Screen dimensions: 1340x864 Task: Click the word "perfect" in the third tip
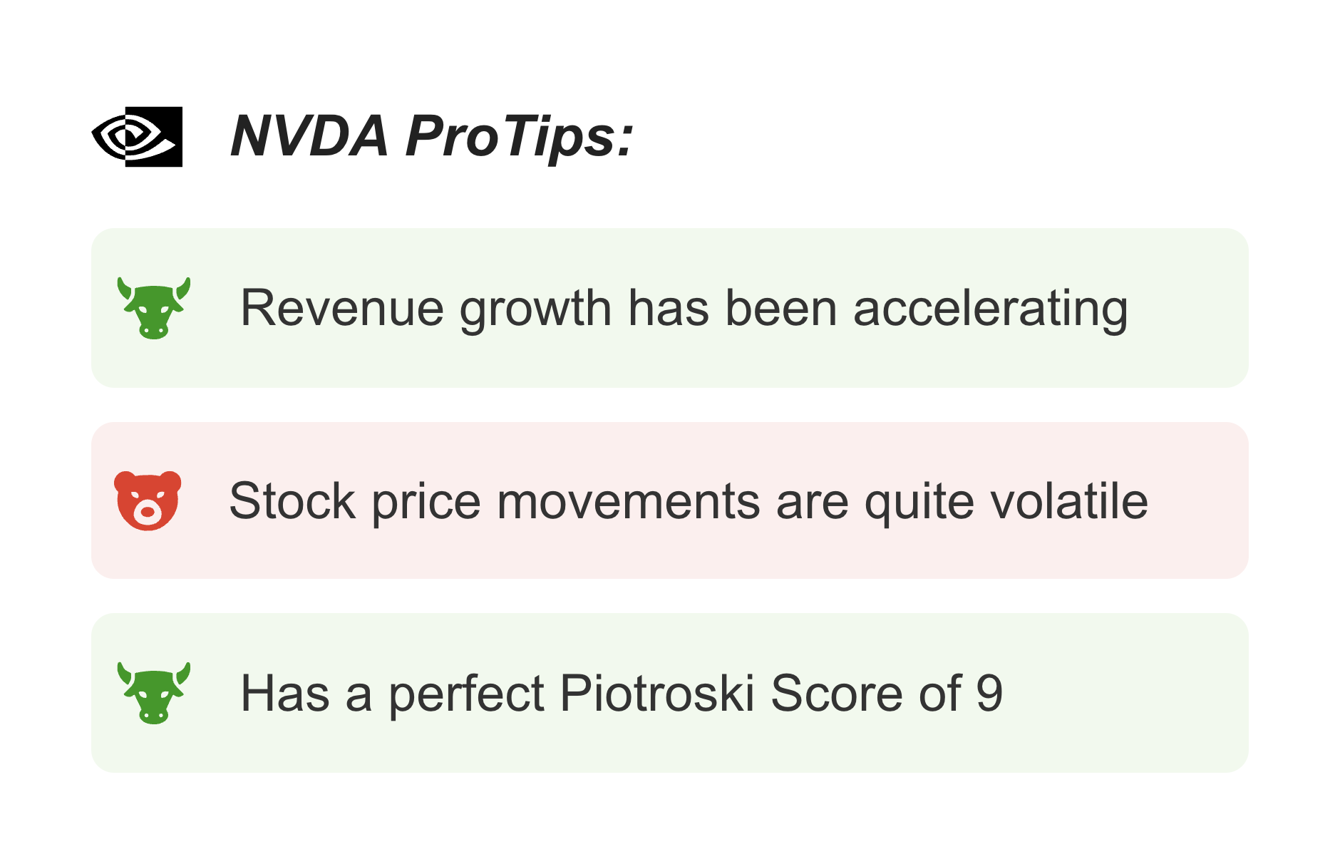pos(466,693)
